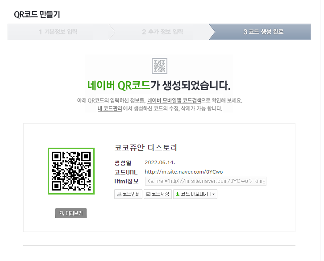Click the QR코드 만들기 page heading
The height and width of the screenshot is (261, 324).
click(x=37, y=14)
